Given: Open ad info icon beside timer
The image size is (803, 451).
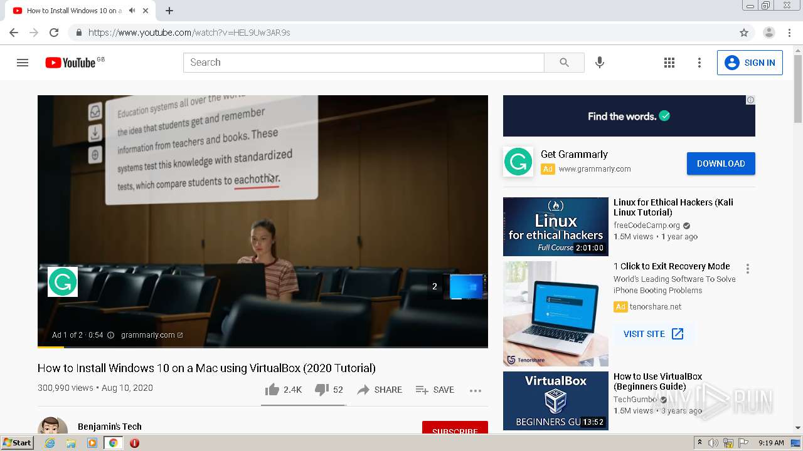Looking at the screenshot, I should 110,335.
